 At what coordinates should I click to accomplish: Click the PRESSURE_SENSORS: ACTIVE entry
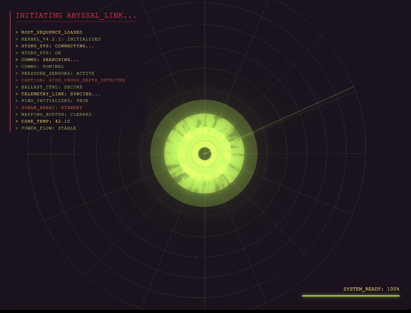click(55, 74)
